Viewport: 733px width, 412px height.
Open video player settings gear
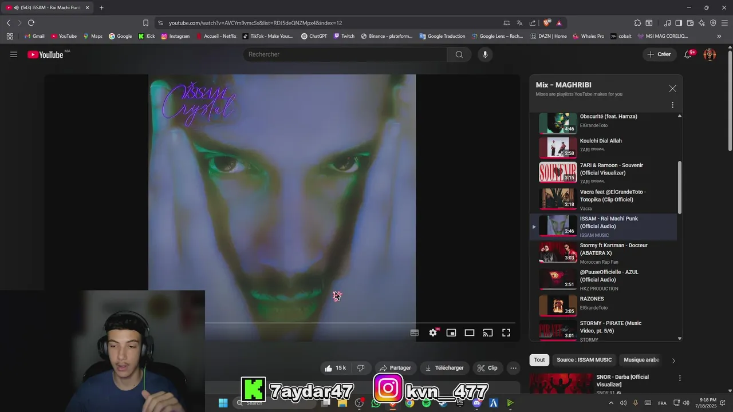pos(433,332)
